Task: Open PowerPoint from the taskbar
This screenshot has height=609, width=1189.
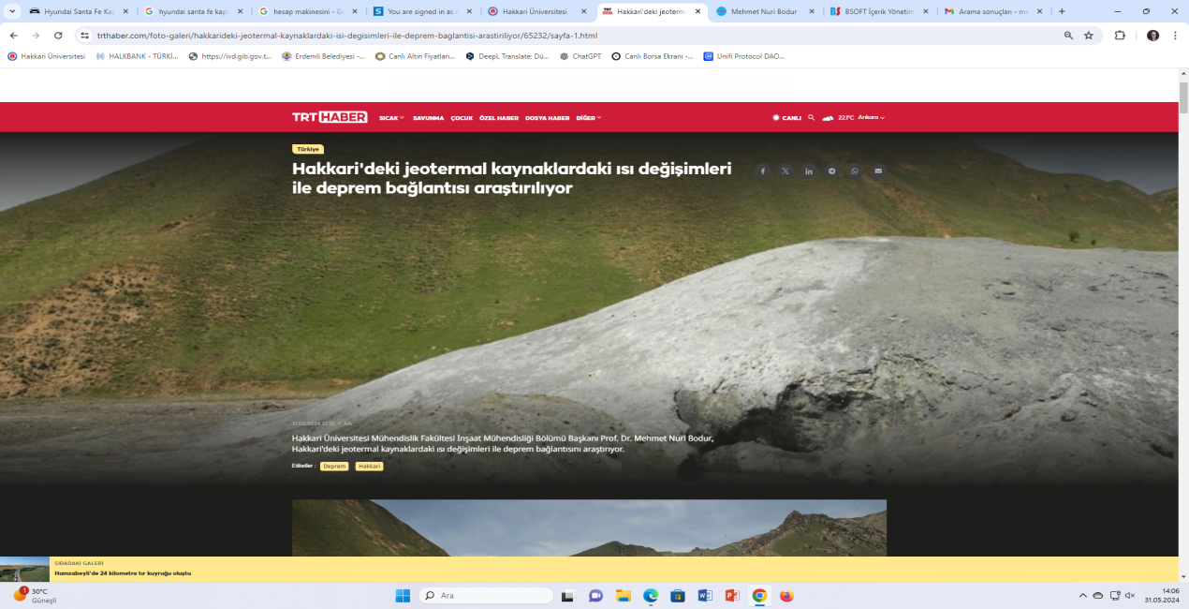Action: point(732,596)
